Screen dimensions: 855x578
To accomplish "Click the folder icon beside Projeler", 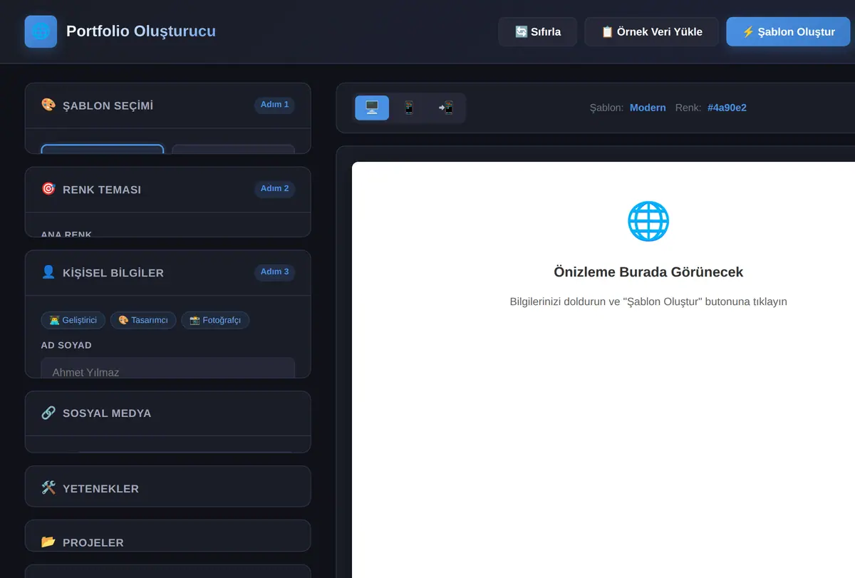I will click(48, 542).
